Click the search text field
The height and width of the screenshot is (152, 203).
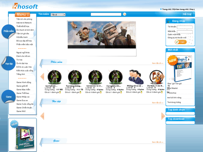pyautogui.click(x=106, y=14)
